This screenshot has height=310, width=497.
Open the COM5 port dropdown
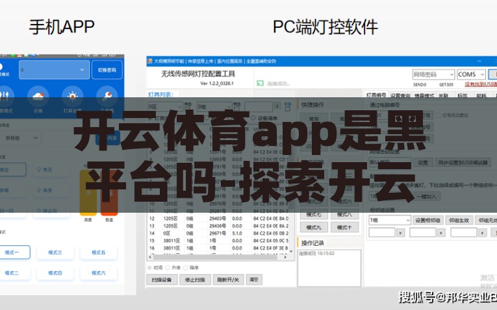click(471, 75)
